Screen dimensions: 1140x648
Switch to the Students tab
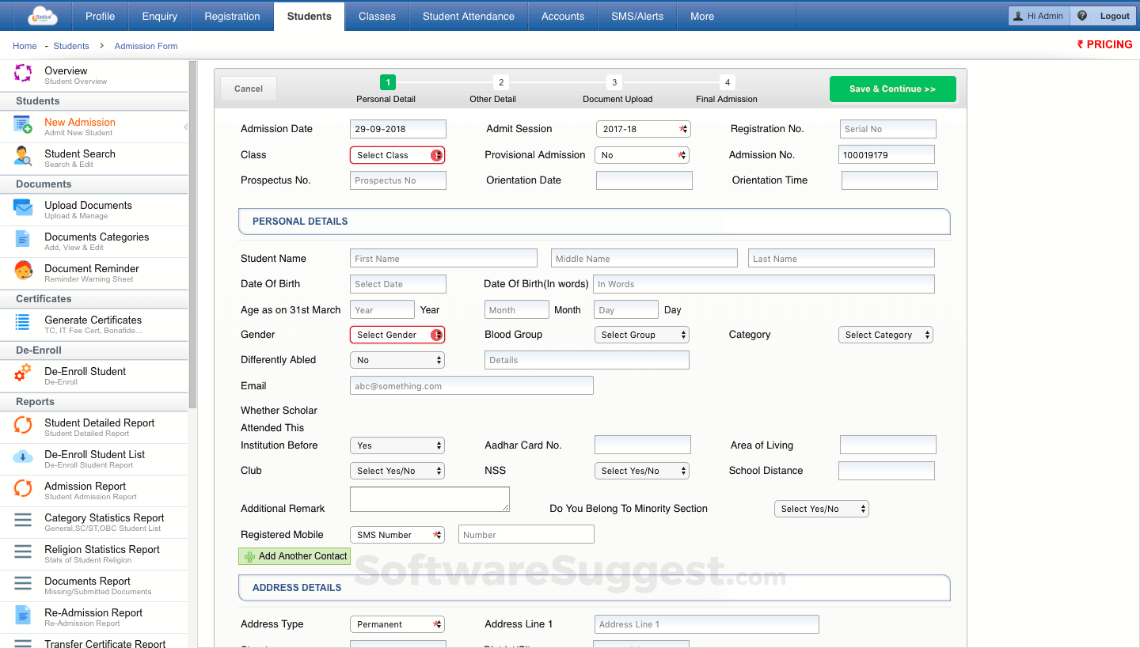pos(309,16)
